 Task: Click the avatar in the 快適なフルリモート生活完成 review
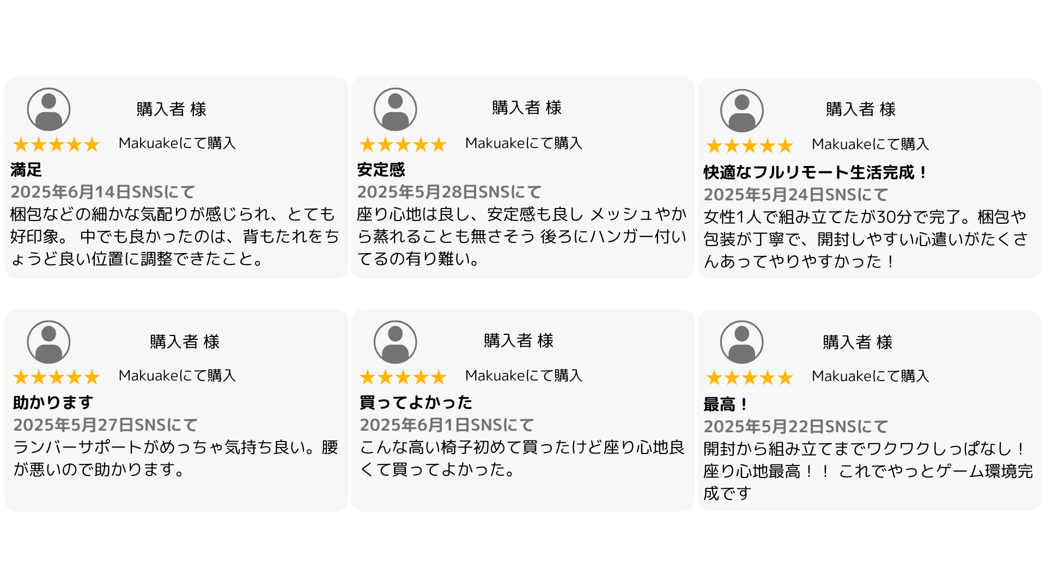pos(741,111)
